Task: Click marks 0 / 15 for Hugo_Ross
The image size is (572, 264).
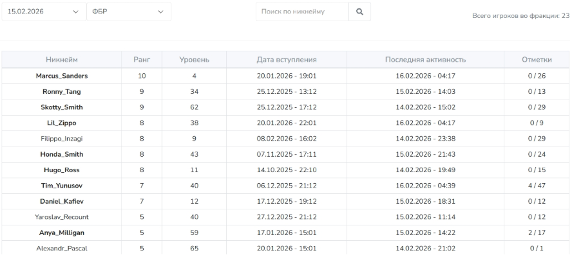Action: pyautogui.click(x=537, y=170)
